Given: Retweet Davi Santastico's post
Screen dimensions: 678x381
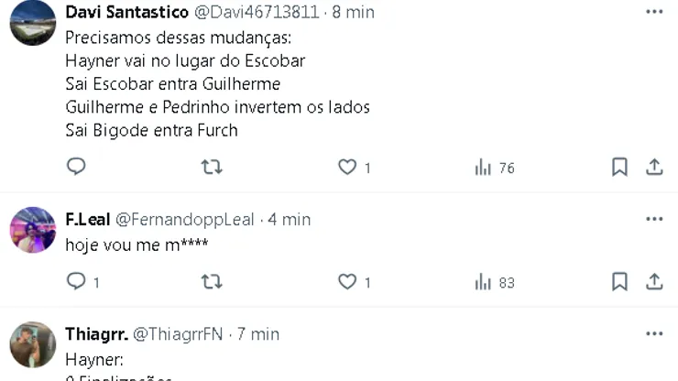Looking at the screenshot, I should tap(212, 167).
